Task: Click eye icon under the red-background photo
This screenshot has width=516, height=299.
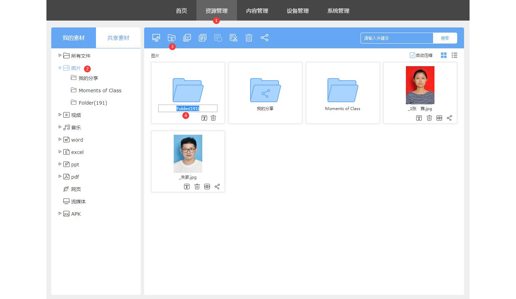Action: (x=439, y=118)
